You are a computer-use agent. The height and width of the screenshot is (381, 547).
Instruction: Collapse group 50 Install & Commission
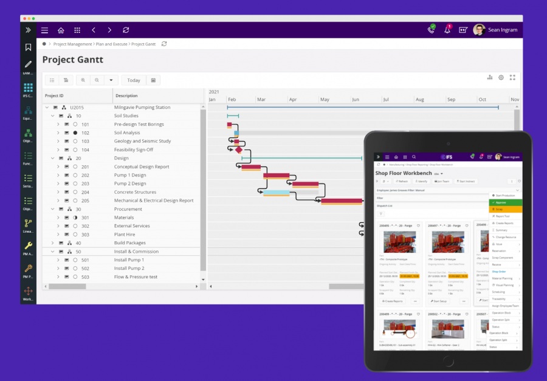click(53, 252)
